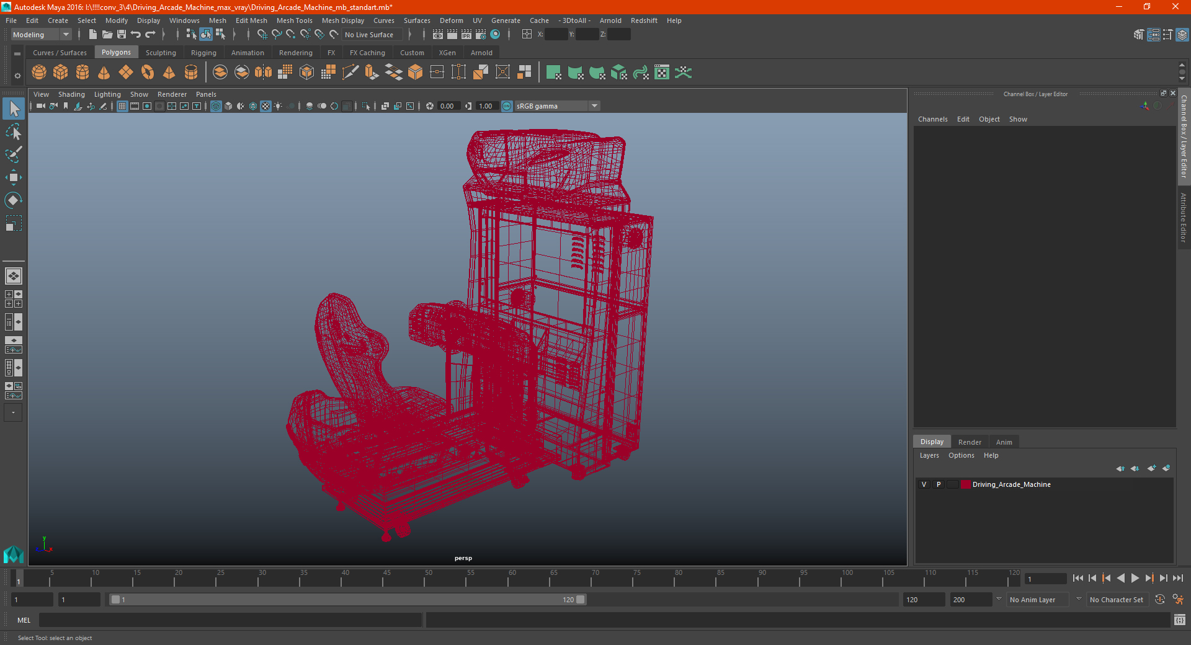The image size is (1191, 645).
Task: Create a polygon pipe from shelf
Action: 191,73
